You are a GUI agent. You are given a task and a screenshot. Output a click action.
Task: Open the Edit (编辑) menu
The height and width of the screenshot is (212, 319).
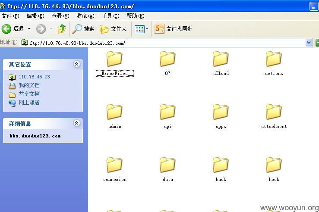35,16
